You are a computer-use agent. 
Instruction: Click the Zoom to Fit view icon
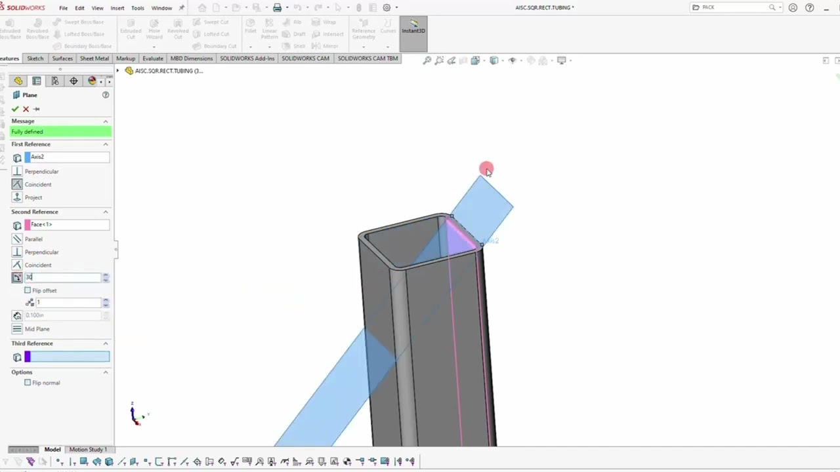tap(427, 60)
